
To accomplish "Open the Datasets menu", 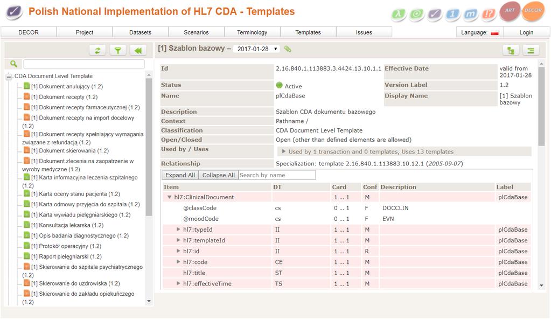I will pyautogui.click(x=140, y=32).
